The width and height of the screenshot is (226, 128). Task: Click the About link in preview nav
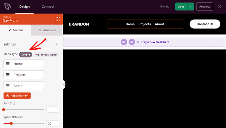click(x=159, y=24)
